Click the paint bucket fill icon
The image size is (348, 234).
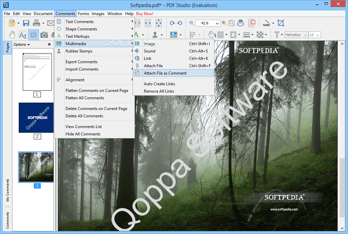[212, 35]
